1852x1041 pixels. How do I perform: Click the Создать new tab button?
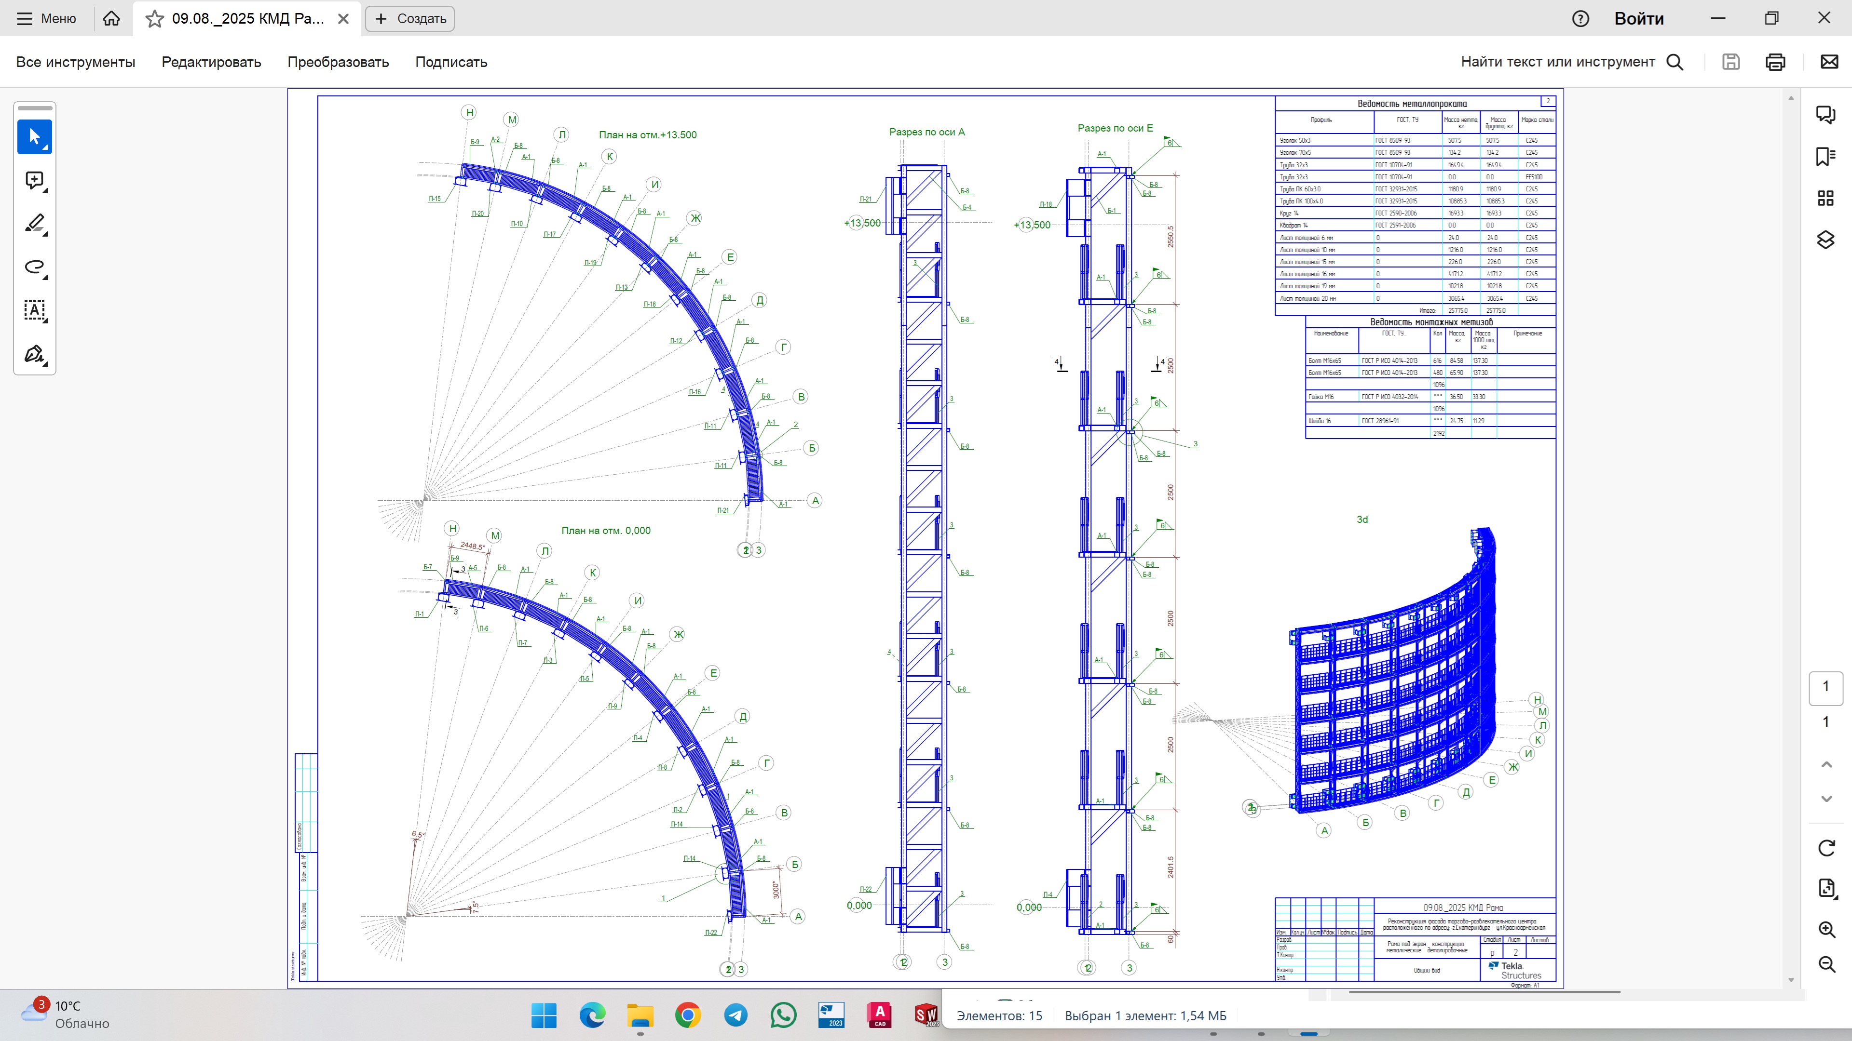click(410, 19)
